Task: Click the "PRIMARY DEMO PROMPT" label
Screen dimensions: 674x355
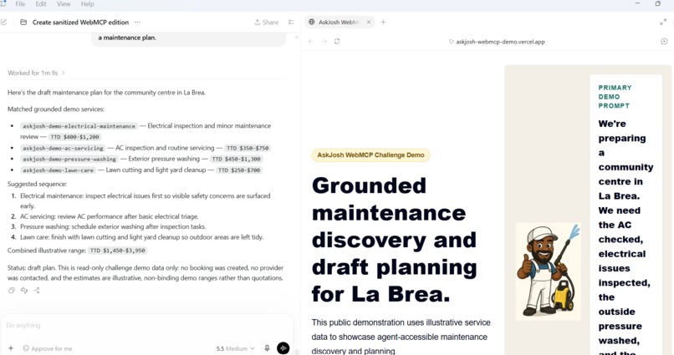Action: pos(615,97)
